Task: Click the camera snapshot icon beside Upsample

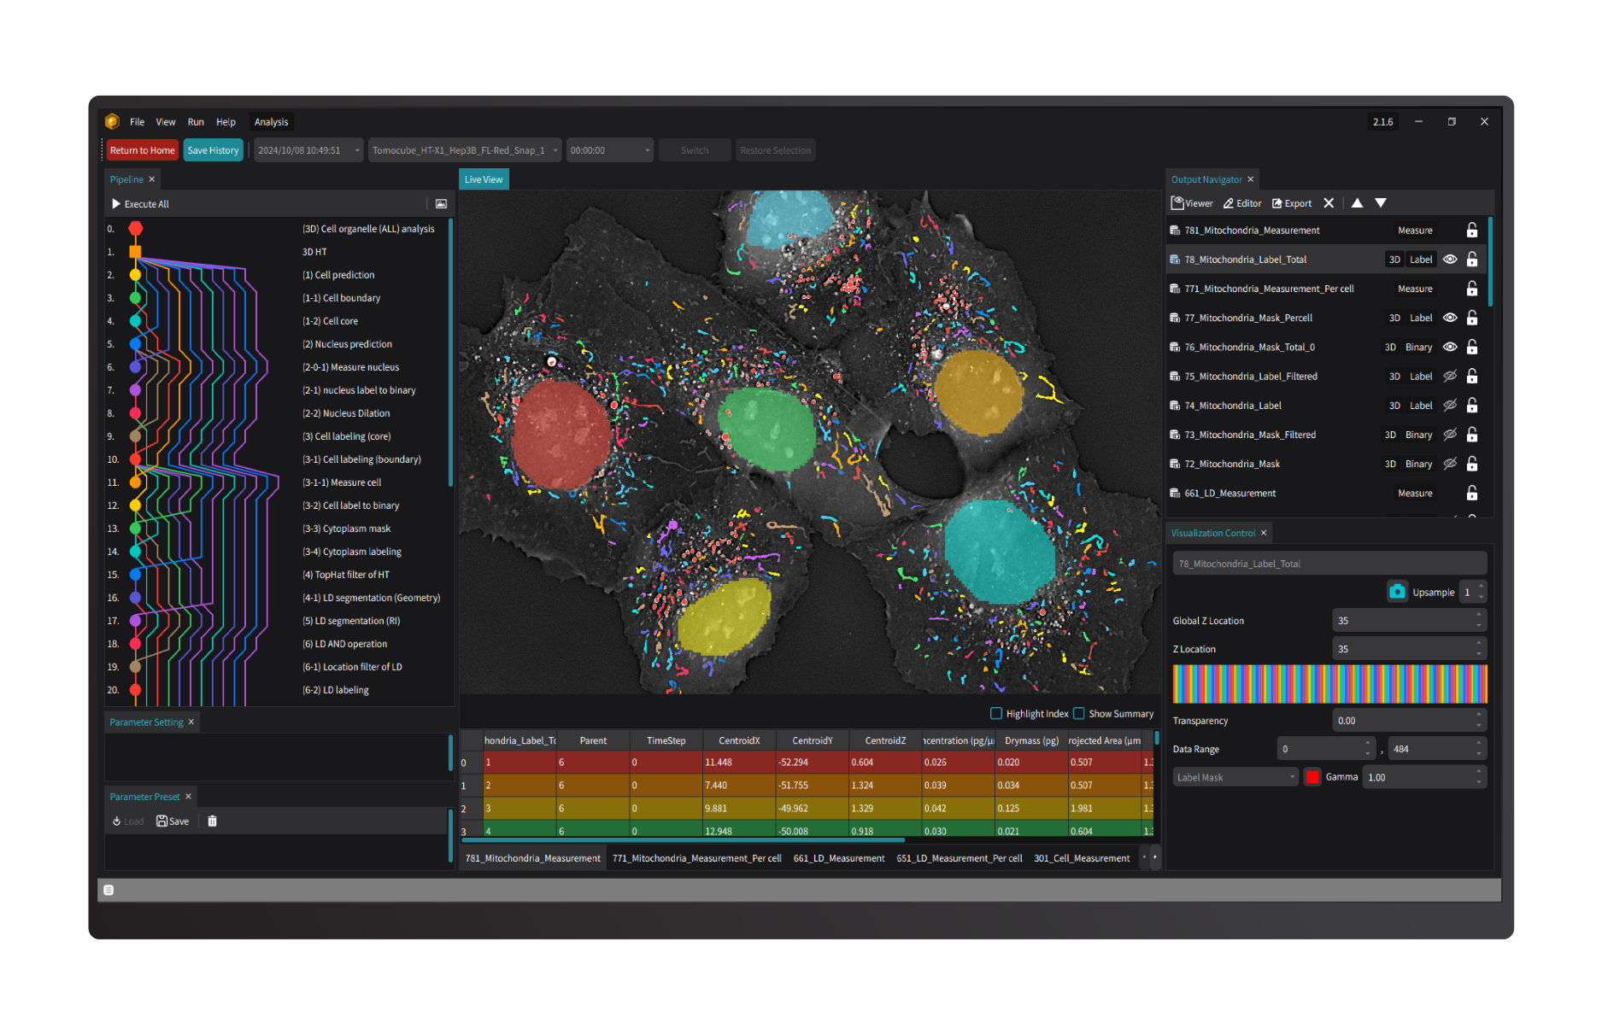Action: [1397, 591]
